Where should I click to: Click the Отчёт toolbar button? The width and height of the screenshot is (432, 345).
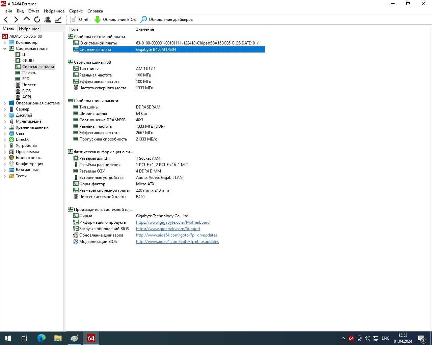(80, 20)
